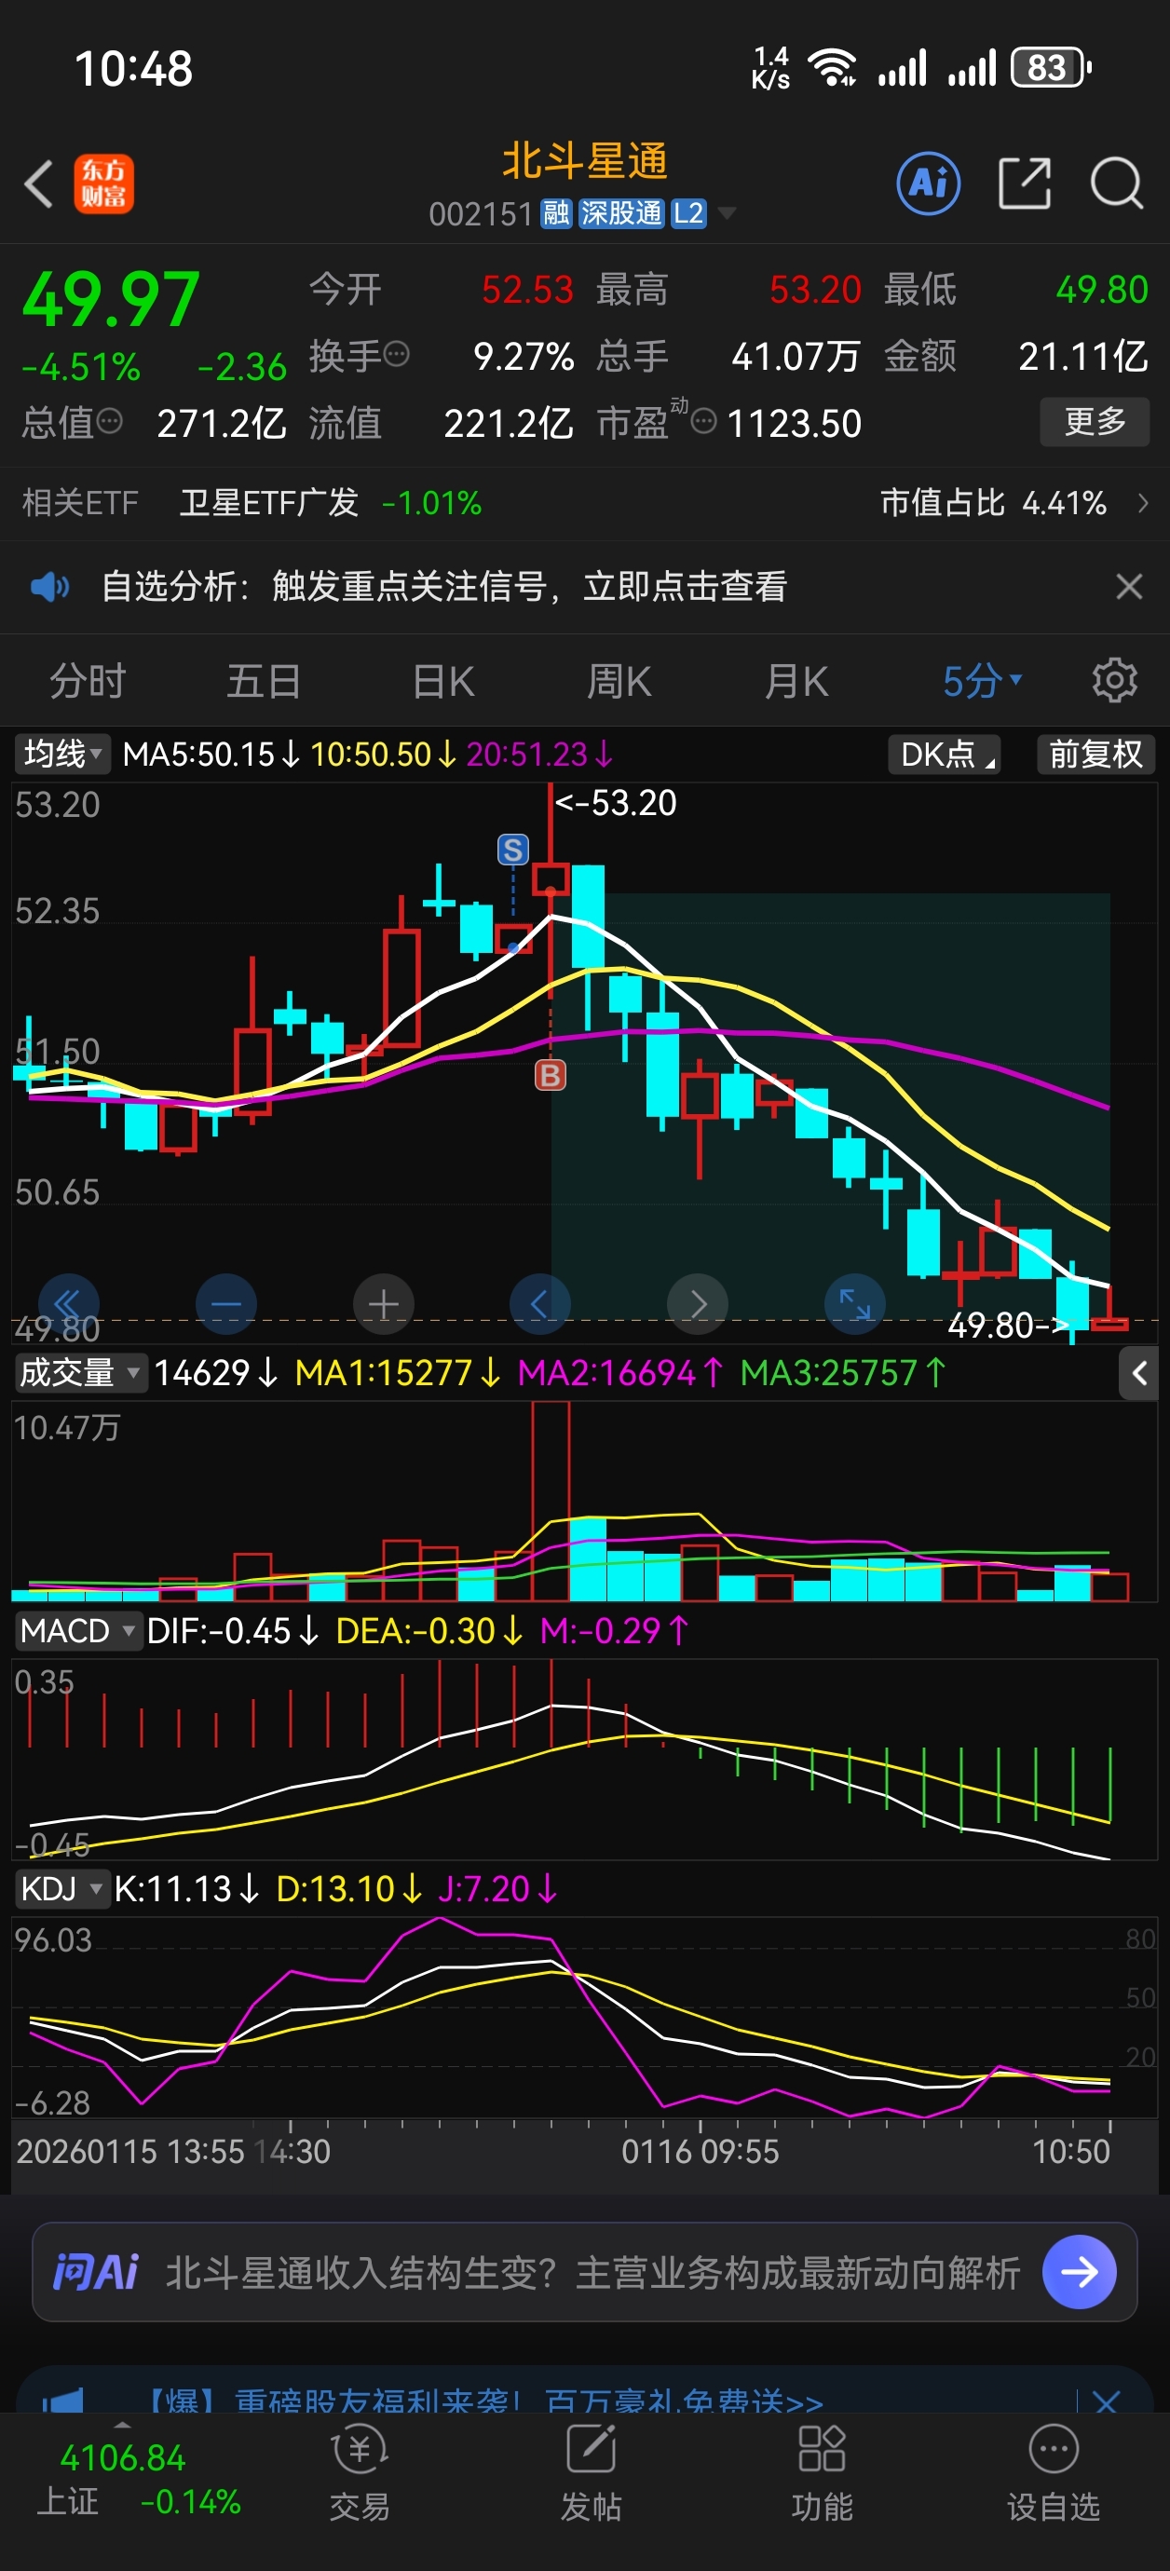Tap the B buy marker
Viewport: 1170px width, 2571px height.
(550, 1075)
